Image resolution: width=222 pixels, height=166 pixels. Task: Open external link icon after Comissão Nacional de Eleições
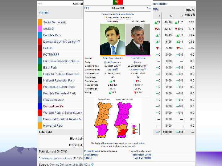pyautogui.click(x=92, y=164)
